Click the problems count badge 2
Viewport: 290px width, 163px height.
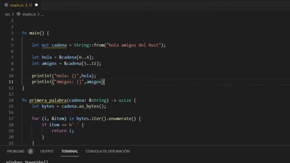point(30,151)
